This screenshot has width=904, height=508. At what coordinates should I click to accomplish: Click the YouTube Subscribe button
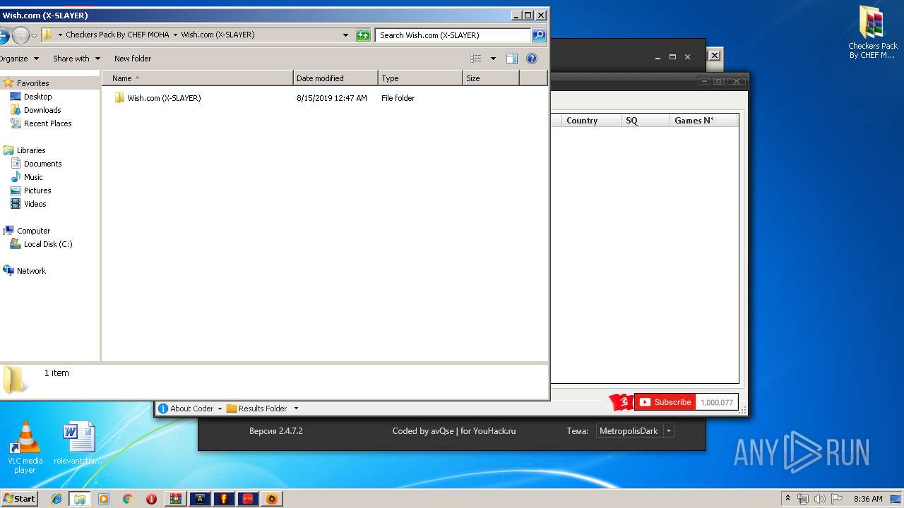pyautogui.click(x=665, y=402)
